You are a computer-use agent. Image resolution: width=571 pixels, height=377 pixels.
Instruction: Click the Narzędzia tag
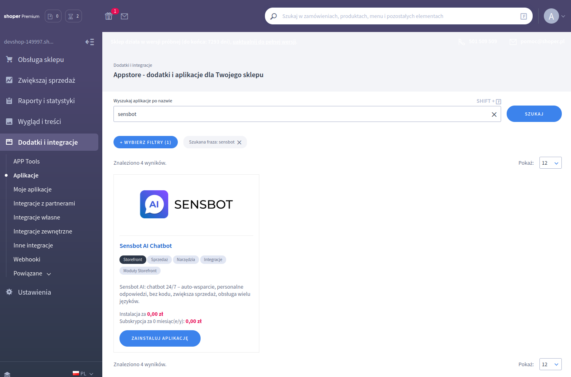[186, 260]
